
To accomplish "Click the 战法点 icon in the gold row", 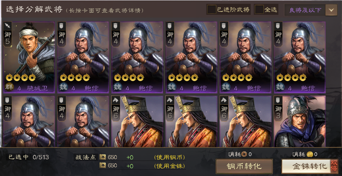I will [x=103, y=166].
